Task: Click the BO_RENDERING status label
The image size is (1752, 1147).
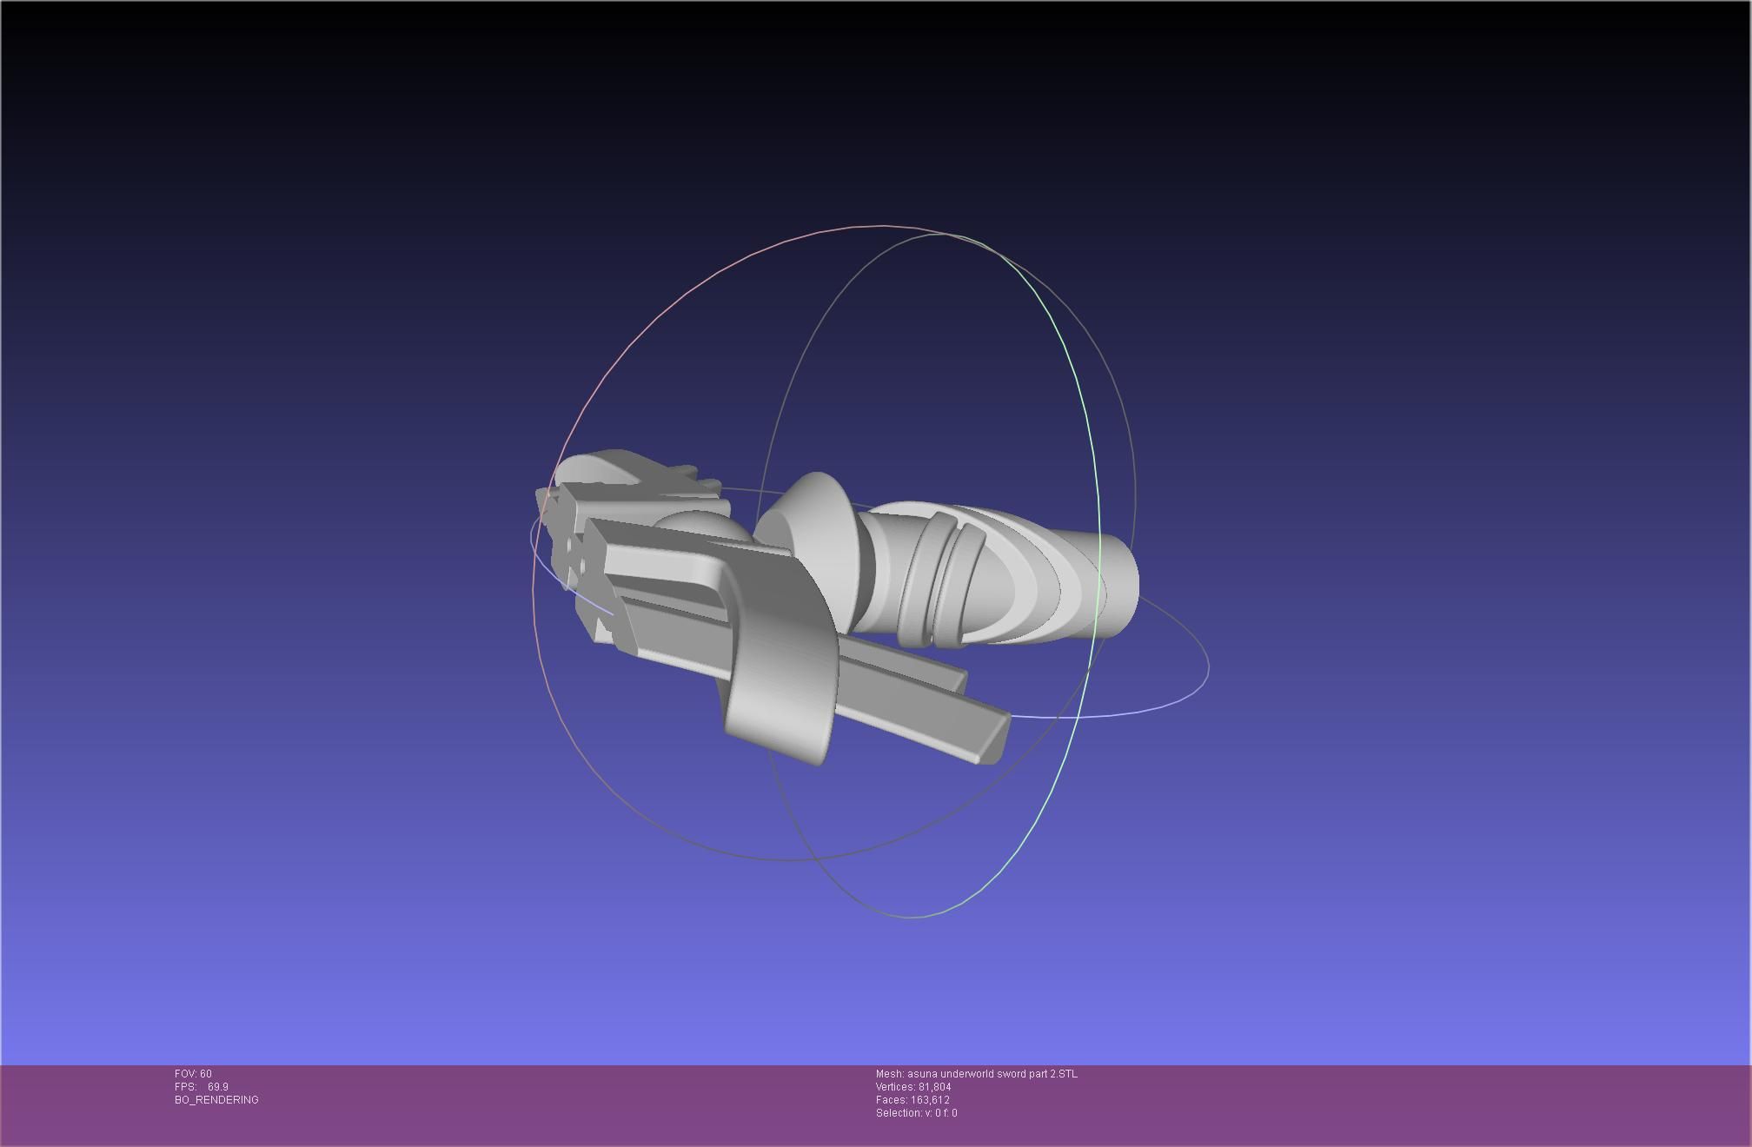Action: [216, 1100]
